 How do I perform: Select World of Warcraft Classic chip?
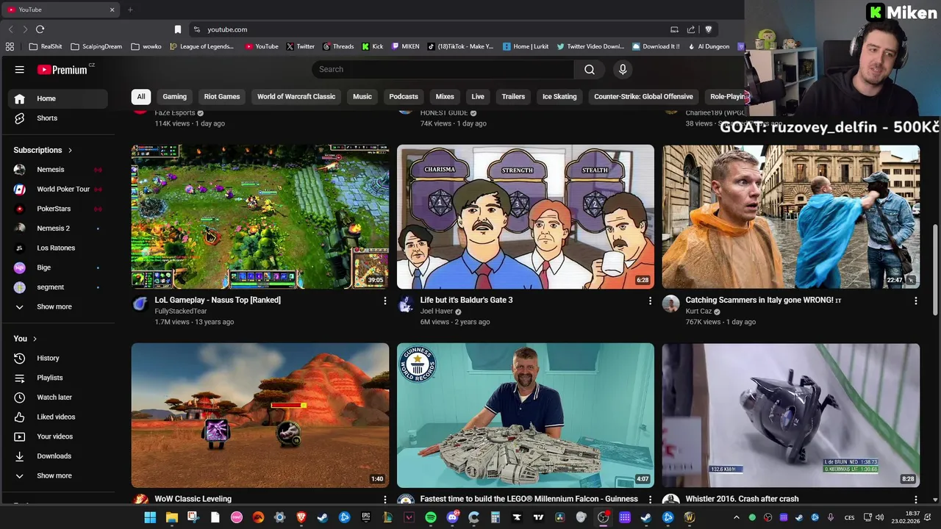(x=296, y=96)
